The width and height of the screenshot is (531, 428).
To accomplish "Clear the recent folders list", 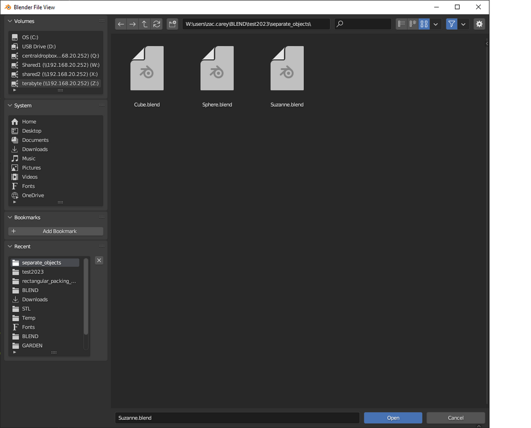I will 99,260.
